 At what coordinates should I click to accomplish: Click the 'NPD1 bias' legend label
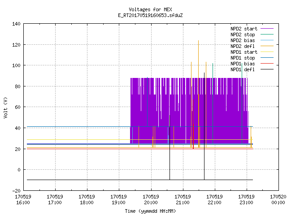coord(243,64)
